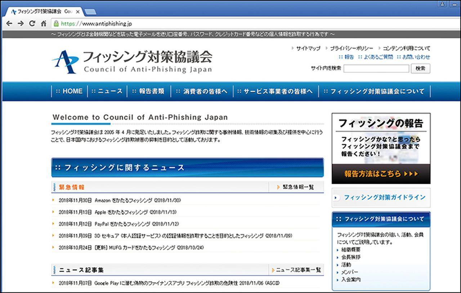Open the 緊急情報一覧 list link
461x293 pixels.
point(296,187)
